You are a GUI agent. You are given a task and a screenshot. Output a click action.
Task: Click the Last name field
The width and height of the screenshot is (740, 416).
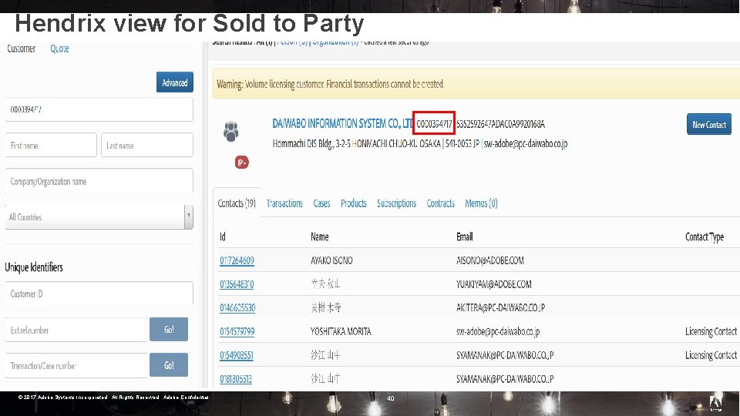click(x=147, y=146)
